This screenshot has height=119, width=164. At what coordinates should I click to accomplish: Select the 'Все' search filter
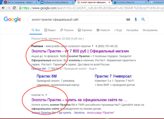[x=36, y=30]
